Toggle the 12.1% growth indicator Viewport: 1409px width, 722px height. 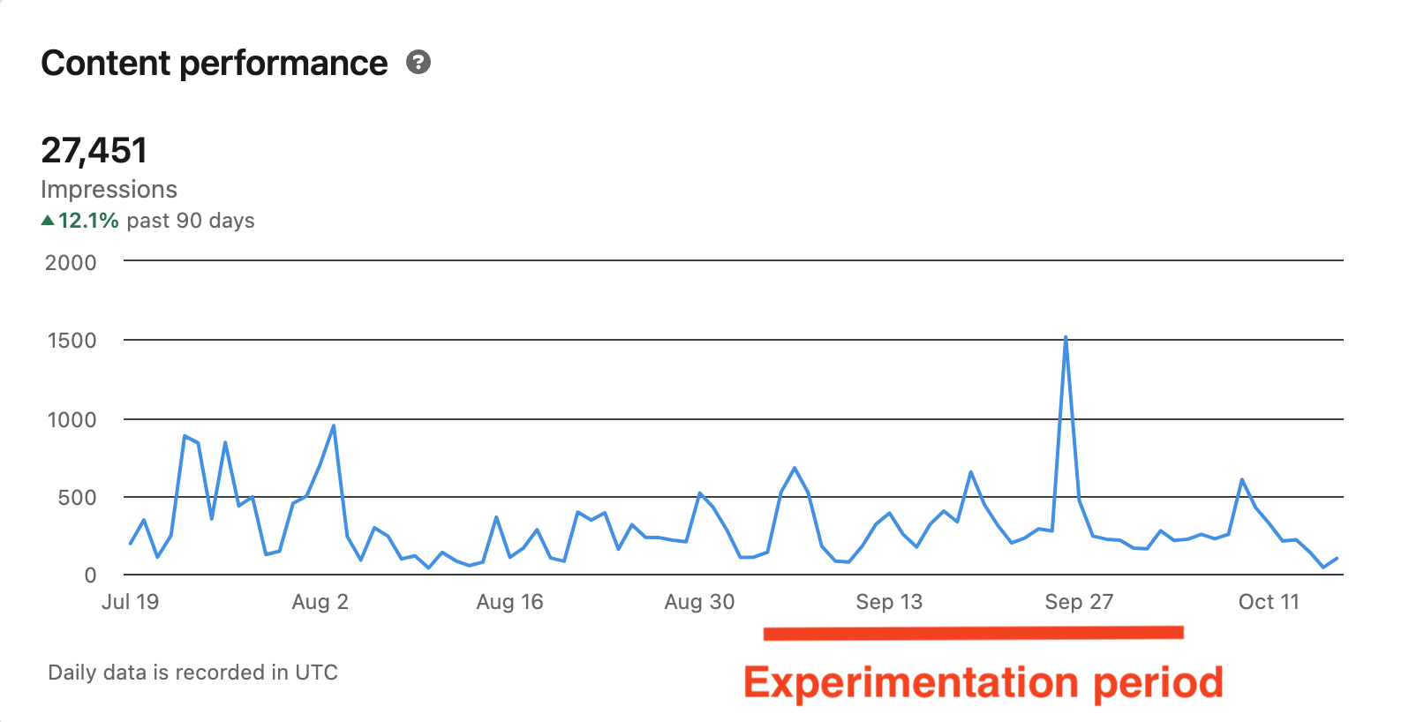pyautogui.click(x=87, y=220)
